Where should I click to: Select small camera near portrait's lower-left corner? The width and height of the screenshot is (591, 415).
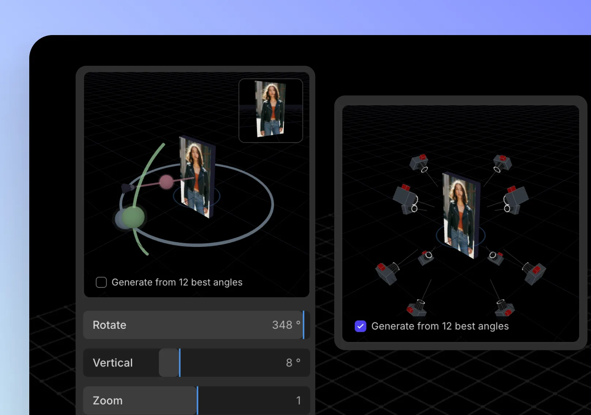[x=426, y=258]
